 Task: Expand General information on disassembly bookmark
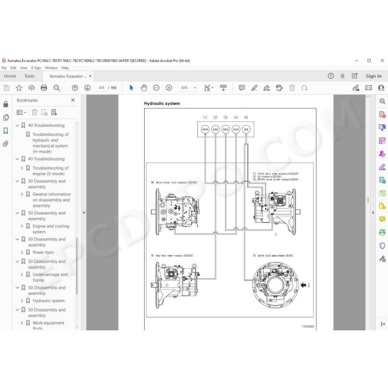[22, 194]
